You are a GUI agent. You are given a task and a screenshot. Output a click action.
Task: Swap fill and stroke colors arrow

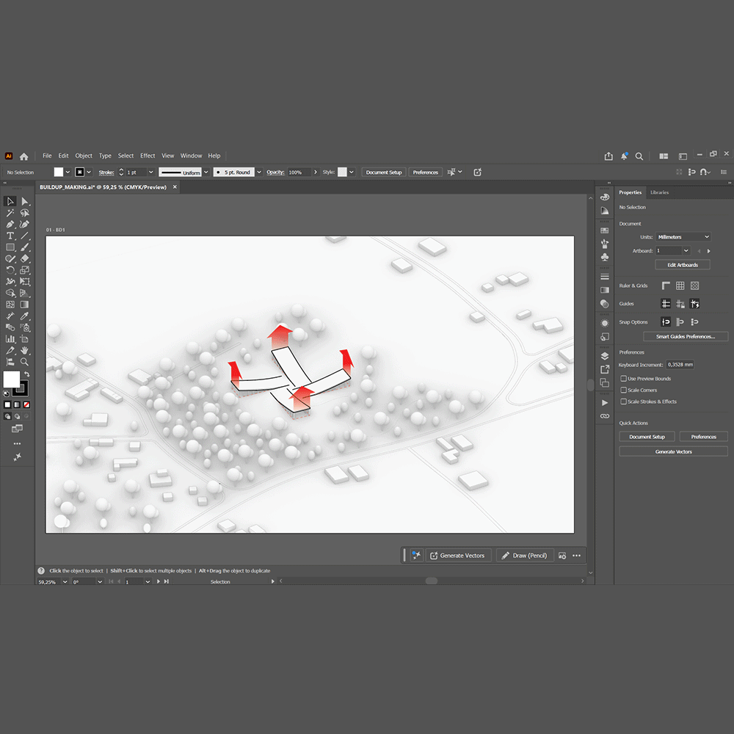(26, 374)
